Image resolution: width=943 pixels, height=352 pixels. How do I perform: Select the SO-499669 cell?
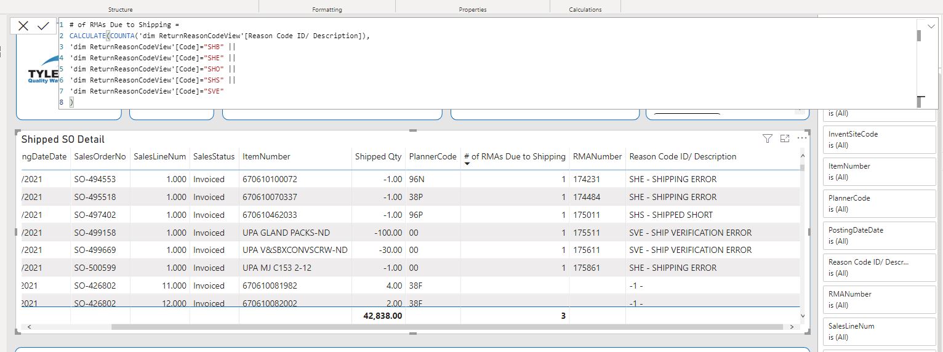tap(94, 250)
